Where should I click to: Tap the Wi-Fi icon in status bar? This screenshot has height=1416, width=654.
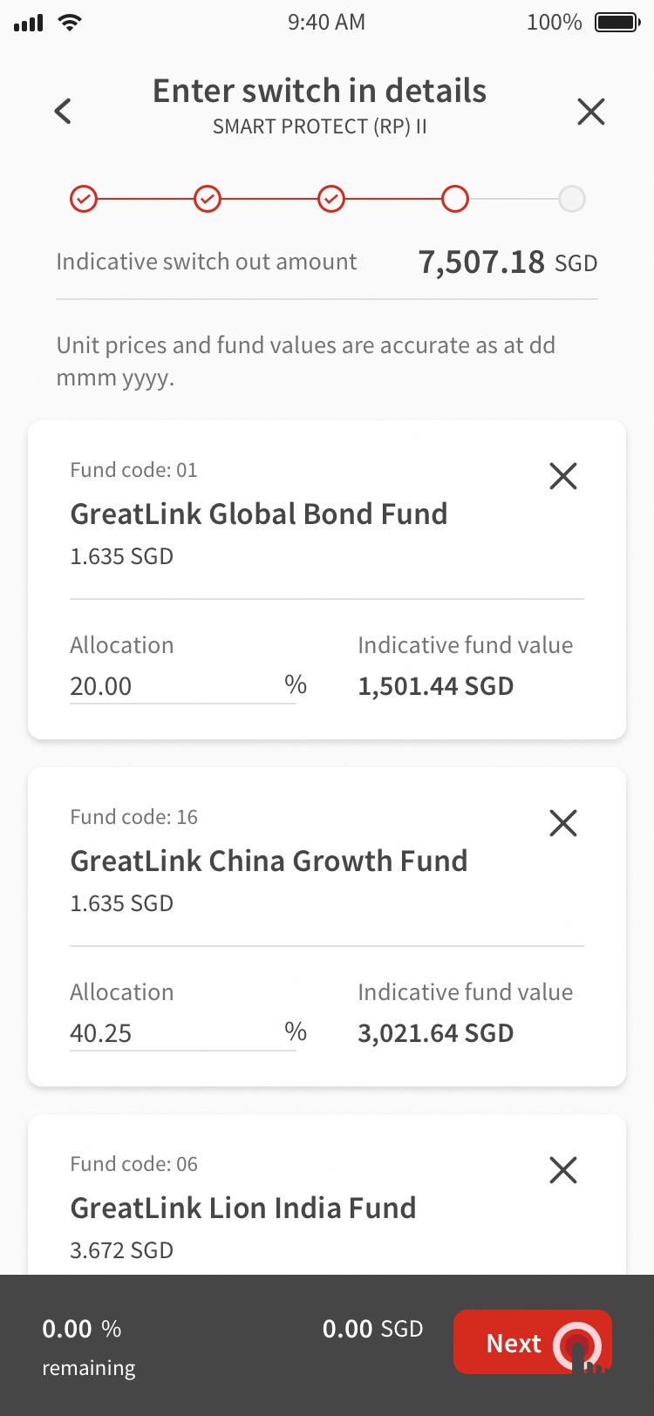point(69,23)
